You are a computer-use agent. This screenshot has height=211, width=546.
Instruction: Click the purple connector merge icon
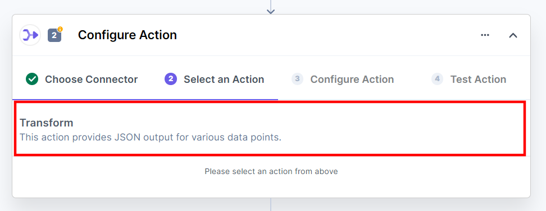pos(30,35)
